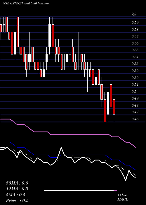Screen dimensions: 146x205
Task: Select the 0.55 price axis label
Action: (x=135, y=50)
